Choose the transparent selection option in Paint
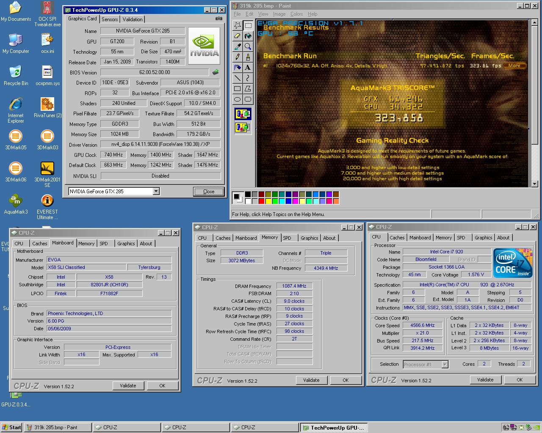Image resolution: width=542 pixels, height=433 pixels. pyautogui.click(x=243, y=127)
